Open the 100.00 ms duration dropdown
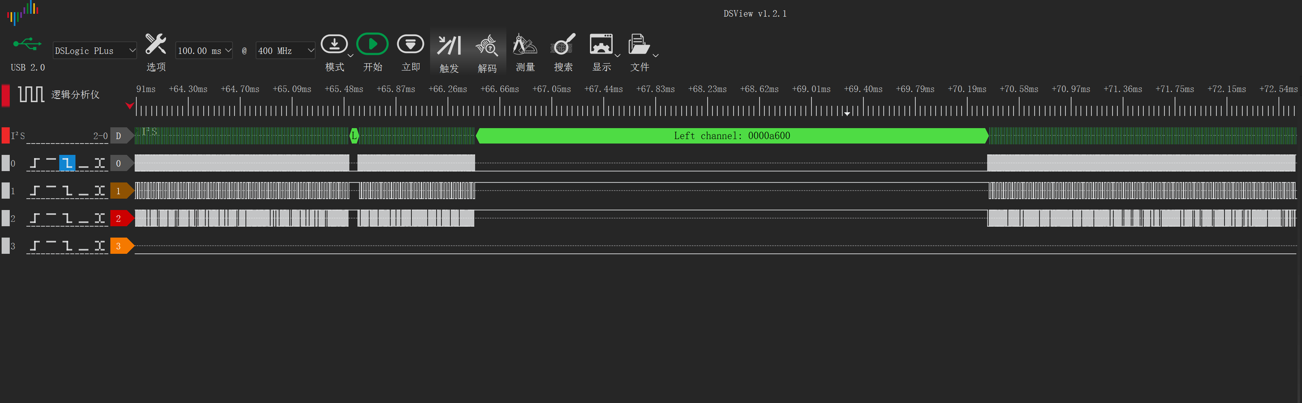This screenshot has height=403, width=1302. [x=204, y=51]
